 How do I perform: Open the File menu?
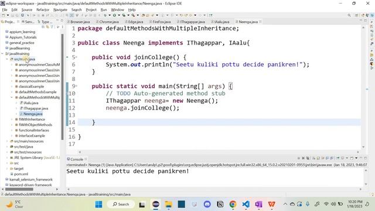(5, 10)
